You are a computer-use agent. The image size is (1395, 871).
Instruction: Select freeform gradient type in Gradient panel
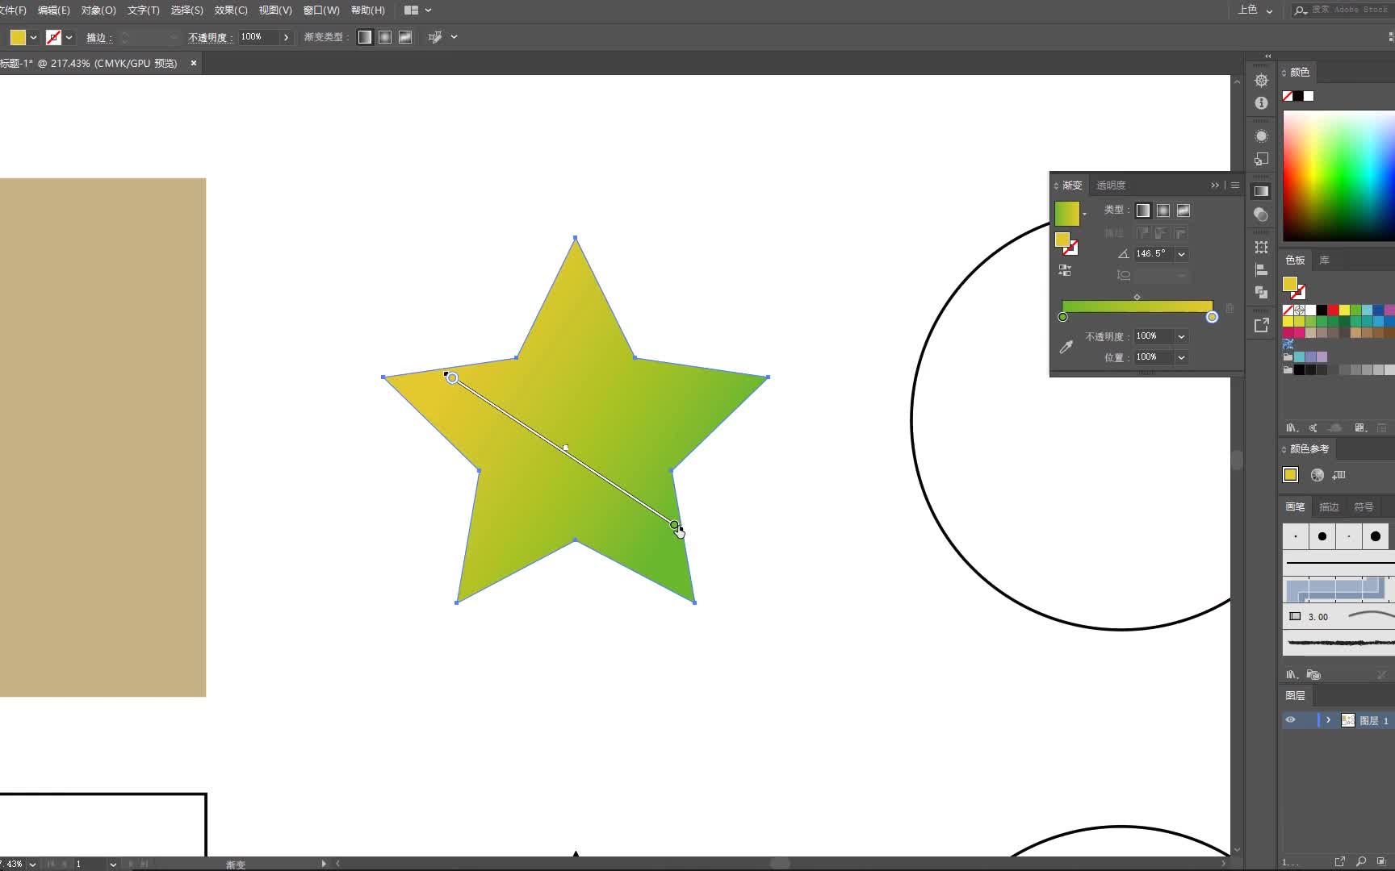coord(1183,210)
